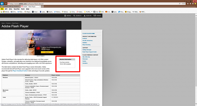Image resolution: width=197 pixels, height=106 pixels.
Task: Open the msn favorites bar shortcut
Action: [x=96, y=12]
